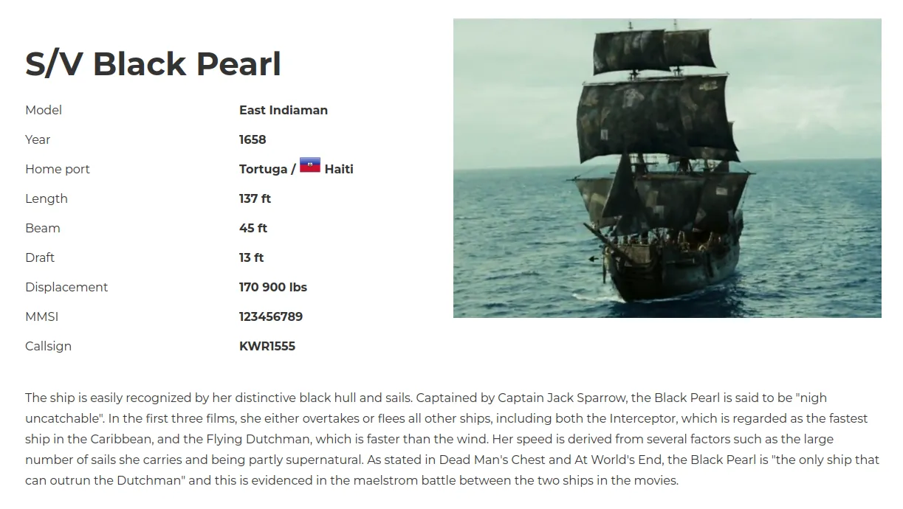The image size is (903, 509).
Task: Click the S/V Black Pearl title
Action: point(153,63)
